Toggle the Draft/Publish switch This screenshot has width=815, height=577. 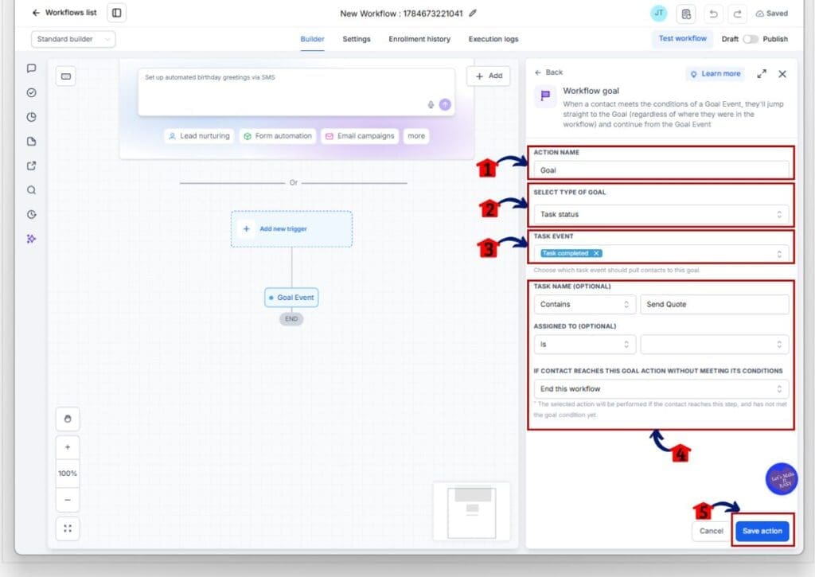pos(750,39)
